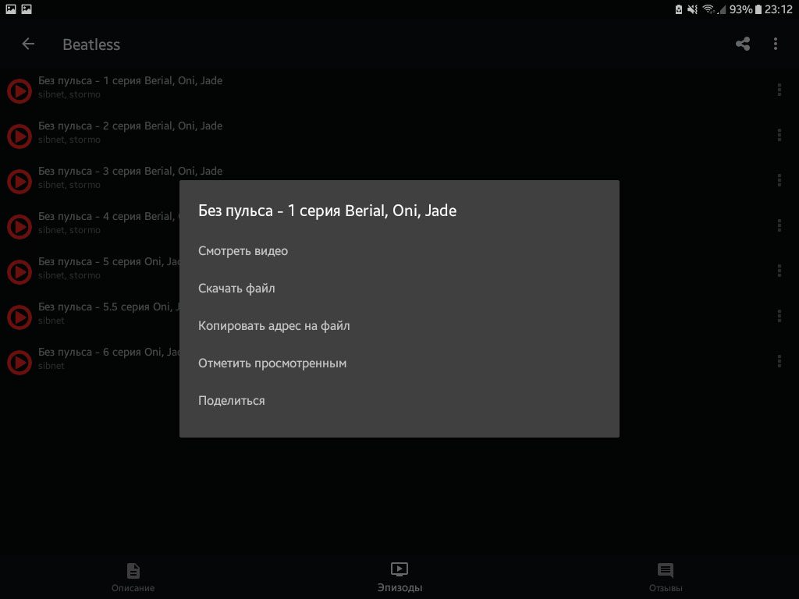Viewport: 799px width, 599px height.
Task: Play episode 4 серия via its red play icon
Action: [20, 227]
